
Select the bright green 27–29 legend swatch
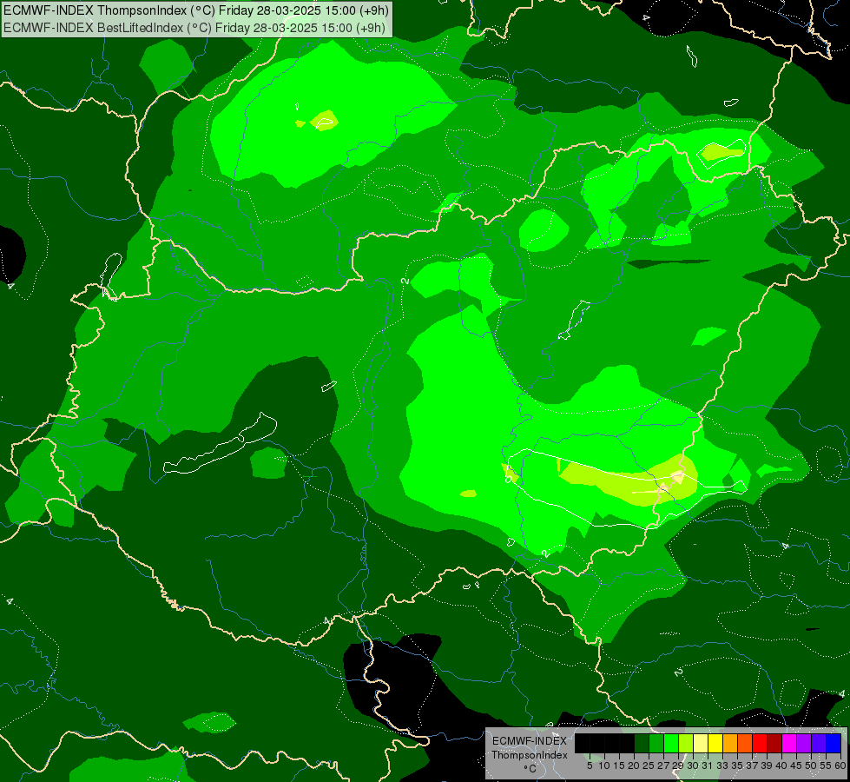pos(671,743)
